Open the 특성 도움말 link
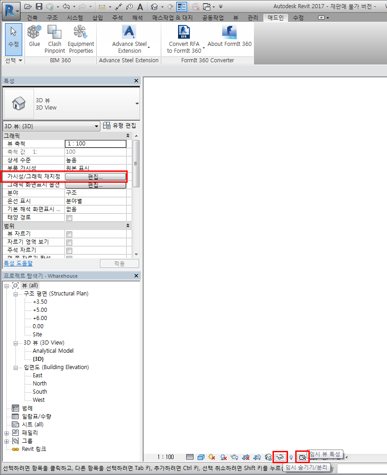Image resolution: width=387 pixels, height=475 pixels. (x=18, y=263)
